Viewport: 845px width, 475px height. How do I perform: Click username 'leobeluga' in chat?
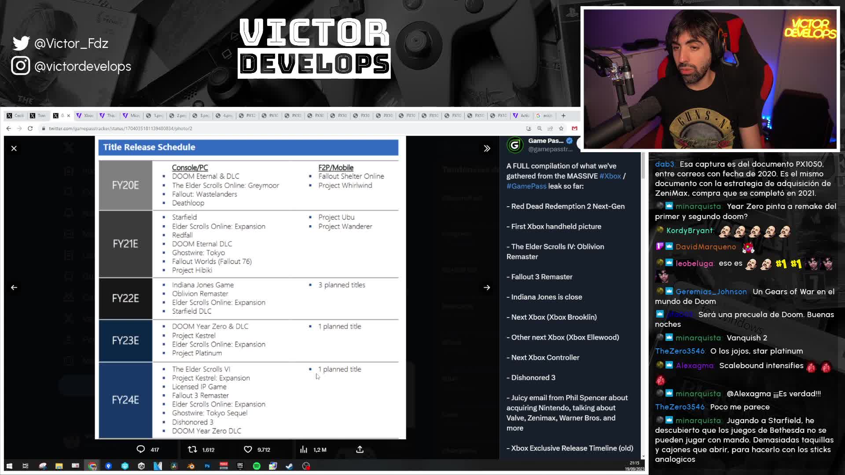694,263
